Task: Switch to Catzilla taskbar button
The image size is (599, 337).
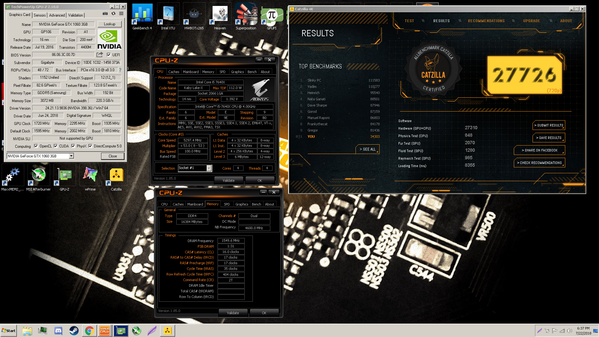Action: (167, 330)
